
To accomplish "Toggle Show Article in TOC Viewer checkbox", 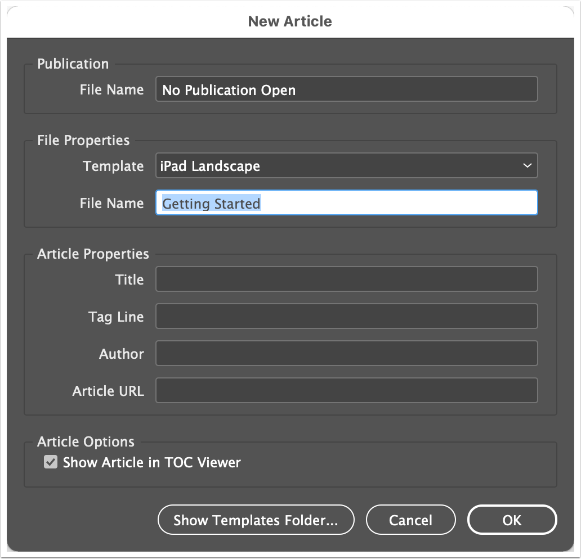I will pyautogui.click(x=51, y=462).
